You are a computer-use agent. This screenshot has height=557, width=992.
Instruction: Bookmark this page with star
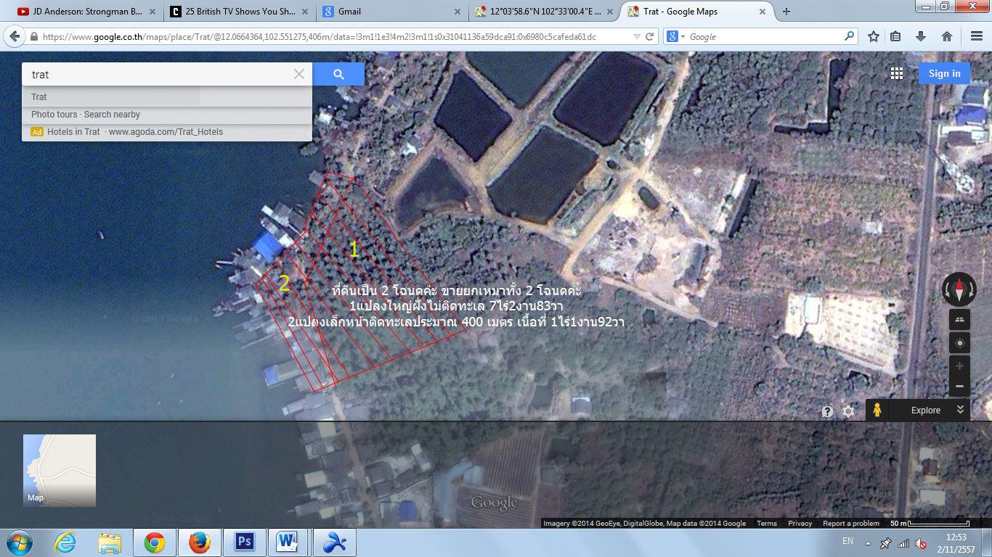tap(874, 36)
